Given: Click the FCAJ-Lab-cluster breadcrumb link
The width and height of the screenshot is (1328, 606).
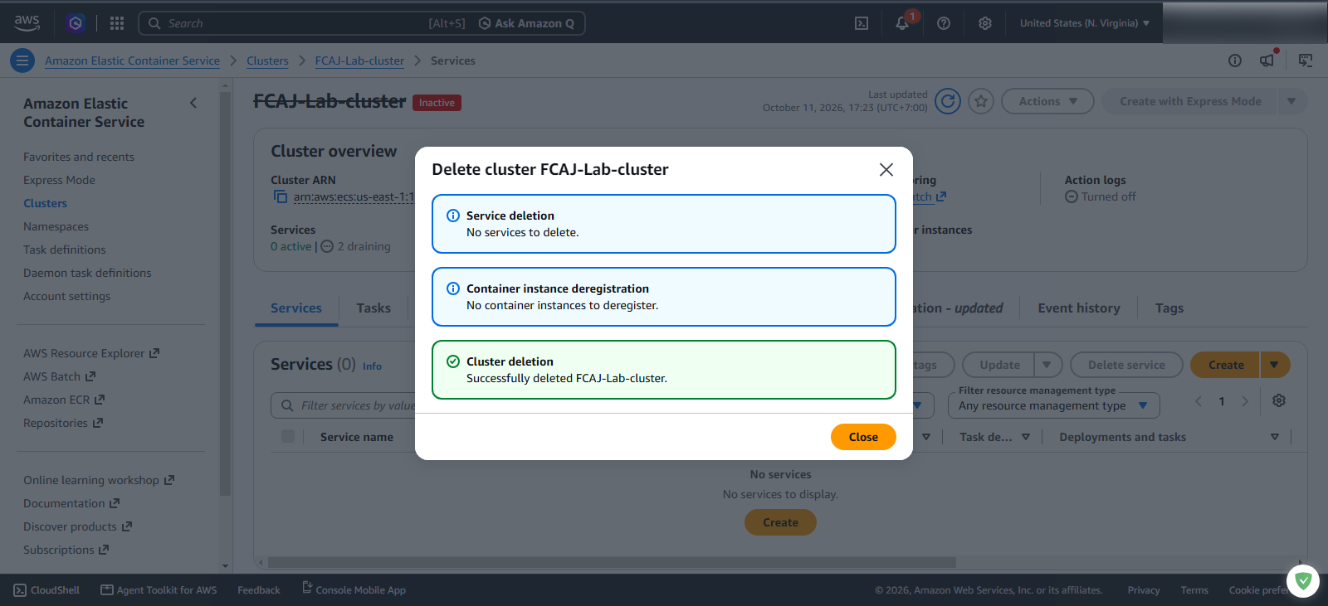Looking at the screenshot, I should coord(359,61).
